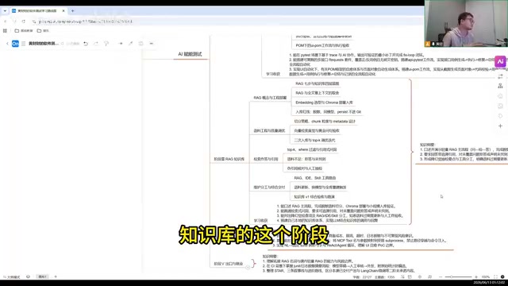The height and width of the screenshot is (286, 508).
Task: Reload the browser page
Action: 23,21
